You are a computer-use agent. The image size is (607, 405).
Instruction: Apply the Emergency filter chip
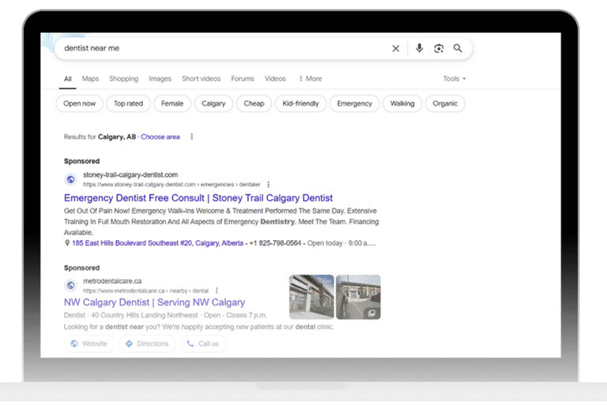pyautogui.click(x=354, y=103)
